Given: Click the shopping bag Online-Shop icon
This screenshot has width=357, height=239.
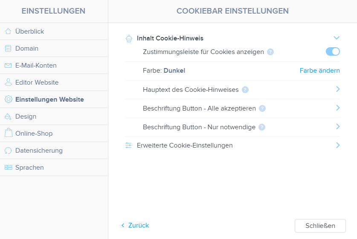Looking at the screenshot, I should 8,133.
